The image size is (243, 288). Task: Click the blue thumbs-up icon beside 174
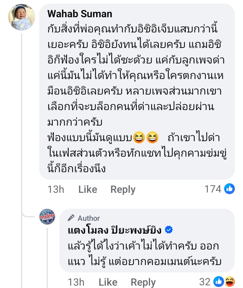[x=230, y=189]
